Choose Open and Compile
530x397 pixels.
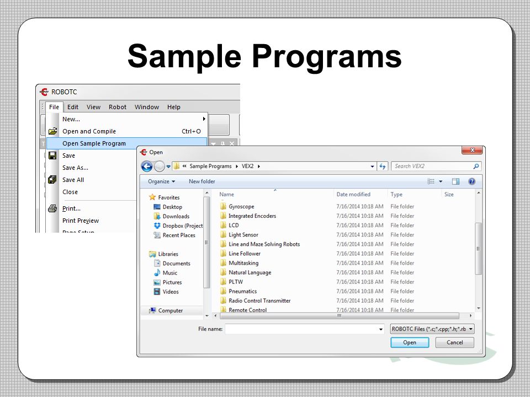[127, 131]
